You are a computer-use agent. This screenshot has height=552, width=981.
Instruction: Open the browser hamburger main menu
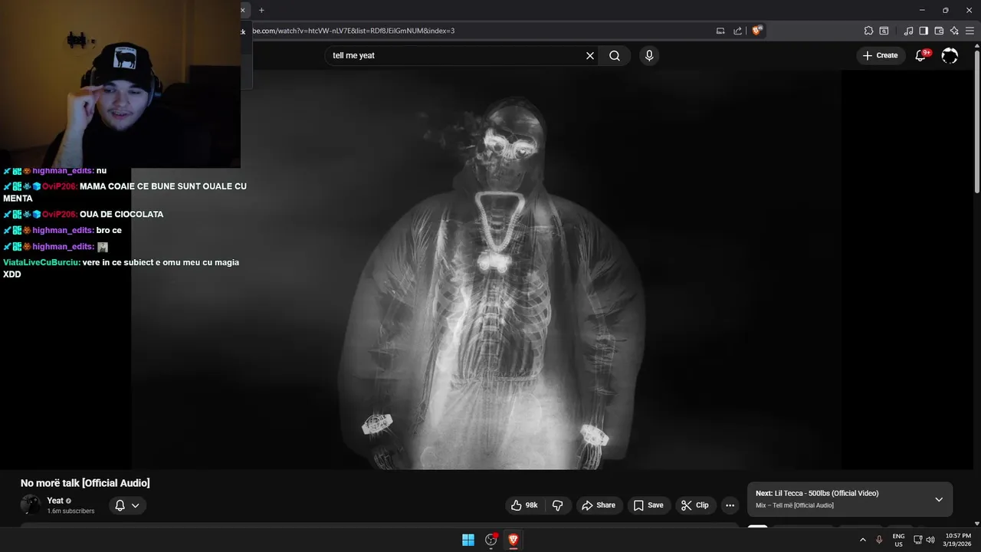click(x=970, y=31)
